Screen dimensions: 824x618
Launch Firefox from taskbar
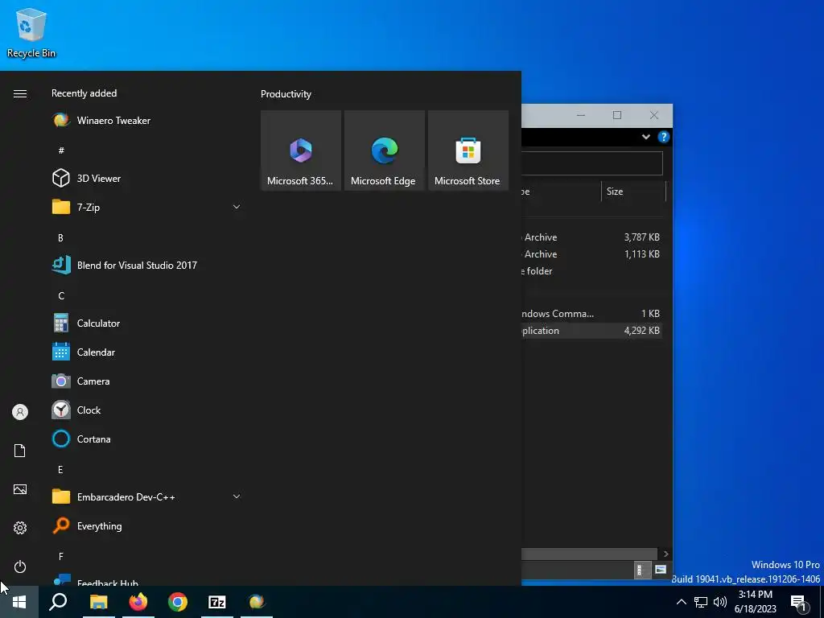click(138, 602)
